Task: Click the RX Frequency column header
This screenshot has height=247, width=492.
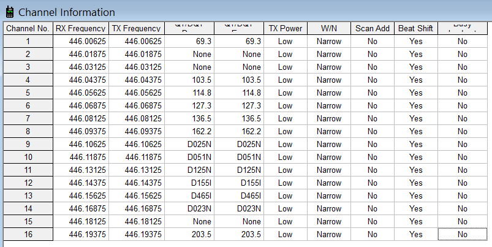Action: click(81, 28)
